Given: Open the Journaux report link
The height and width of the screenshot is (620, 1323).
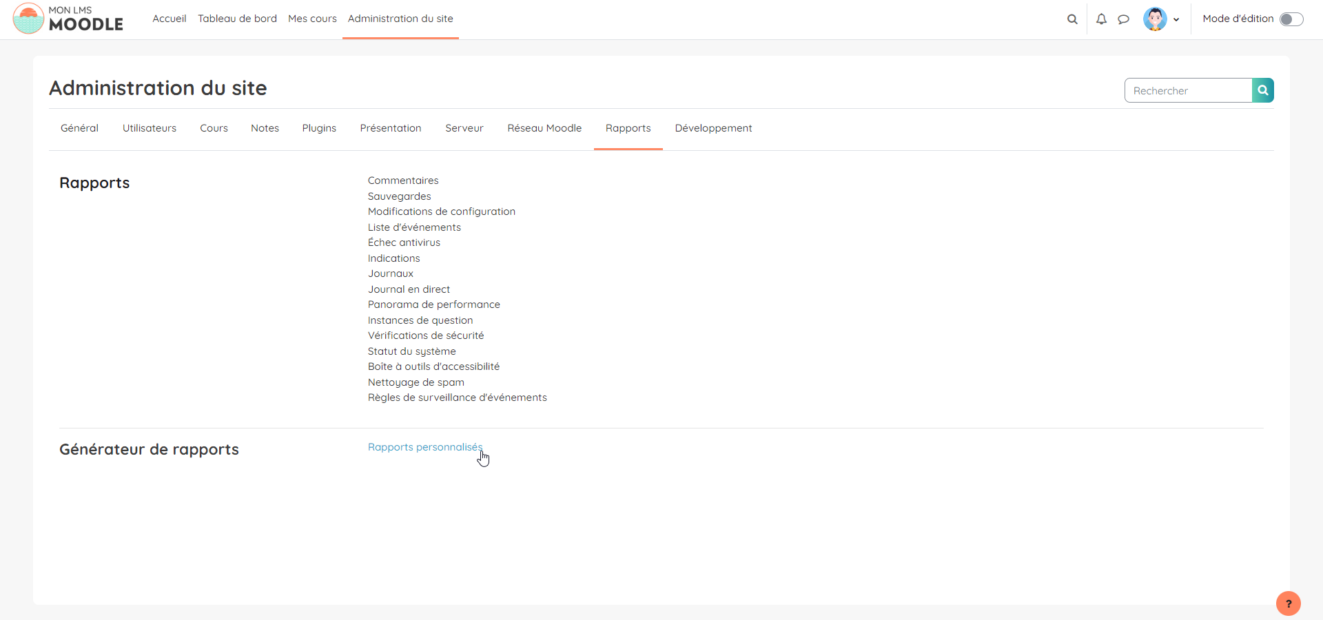Looking at the screenshot, I should click(390, 273).
